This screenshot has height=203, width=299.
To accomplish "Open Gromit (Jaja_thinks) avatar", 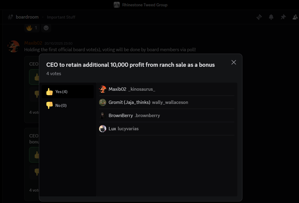I will coord(103,102).
